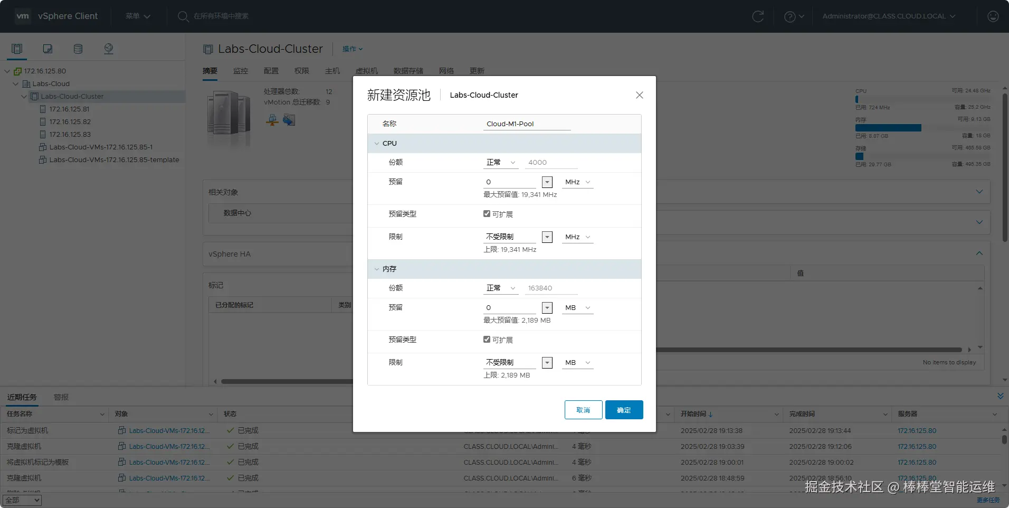Click the memory reservation value input
The height and width of the screenshot is (508, 1009).
510,308
